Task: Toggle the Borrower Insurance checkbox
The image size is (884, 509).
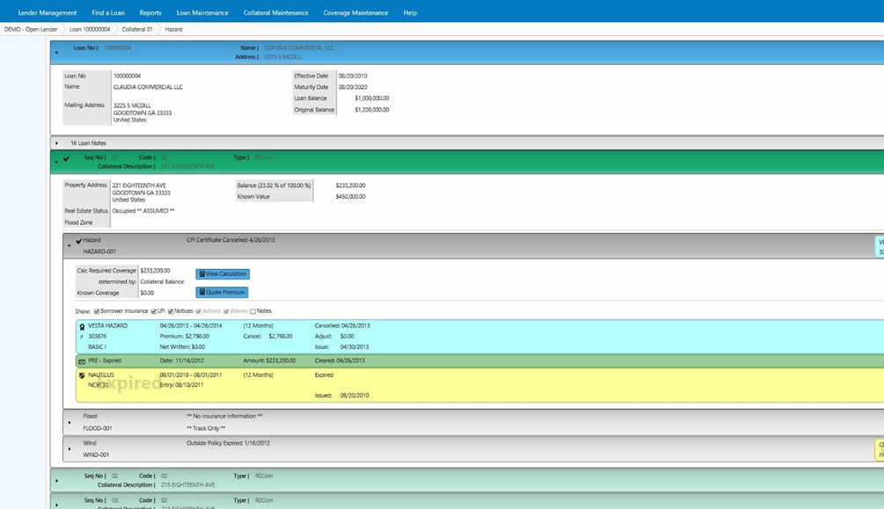Action: 97,311
